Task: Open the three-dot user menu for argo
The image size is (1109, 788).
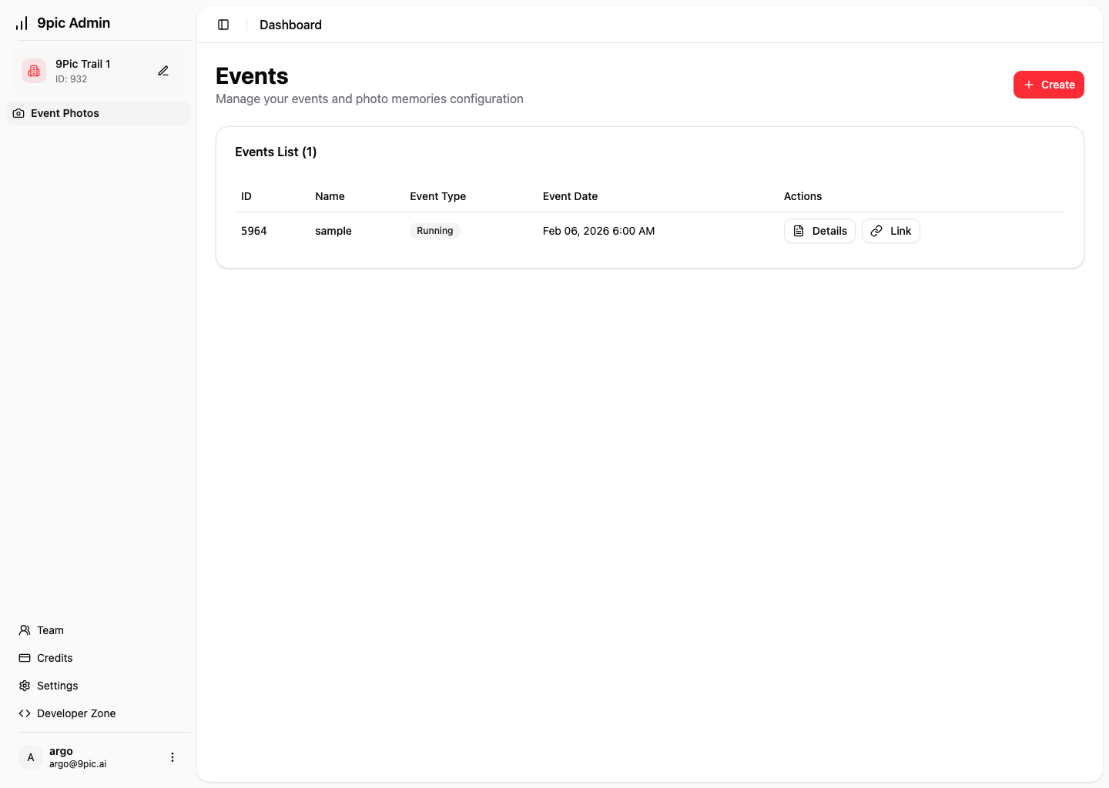Action: tap(173, 757)
